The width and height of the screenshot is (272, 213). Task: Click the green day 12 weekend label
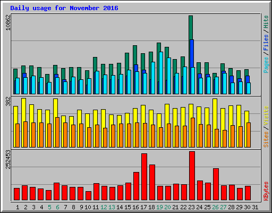104,207
